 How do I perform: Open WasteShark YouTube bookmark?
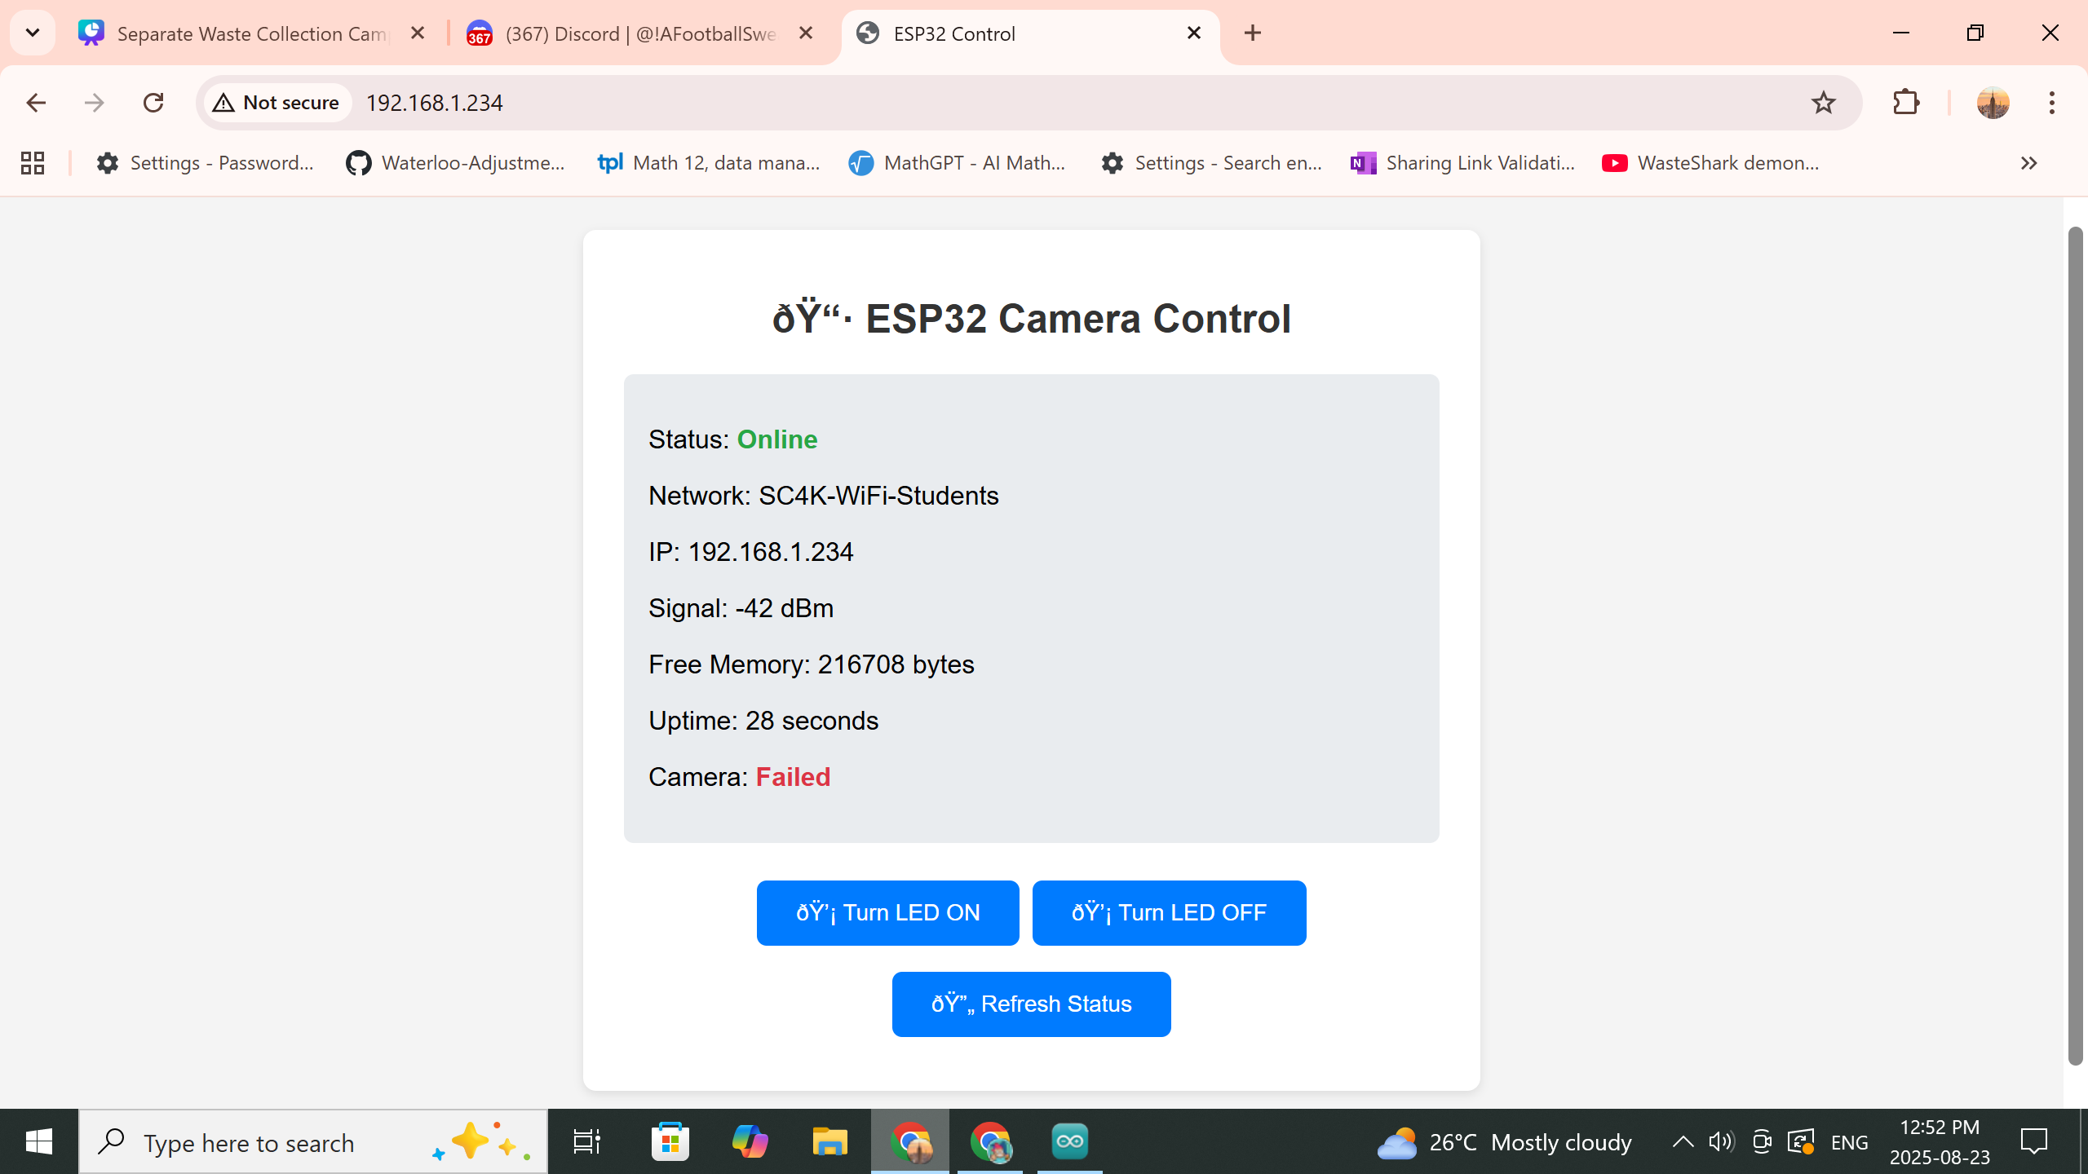1711,163
